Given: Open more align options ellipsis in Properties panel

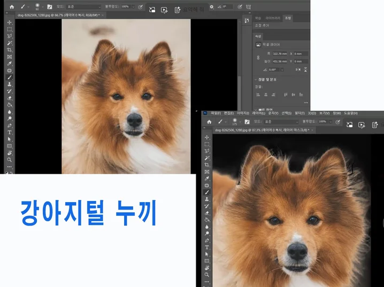Looking at the screenshot, I should (x=306, y=103).
